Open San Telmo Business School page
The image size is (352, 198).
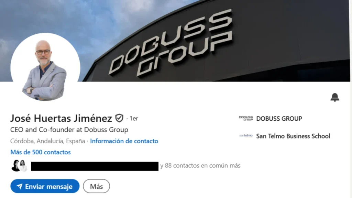[293, 136]
